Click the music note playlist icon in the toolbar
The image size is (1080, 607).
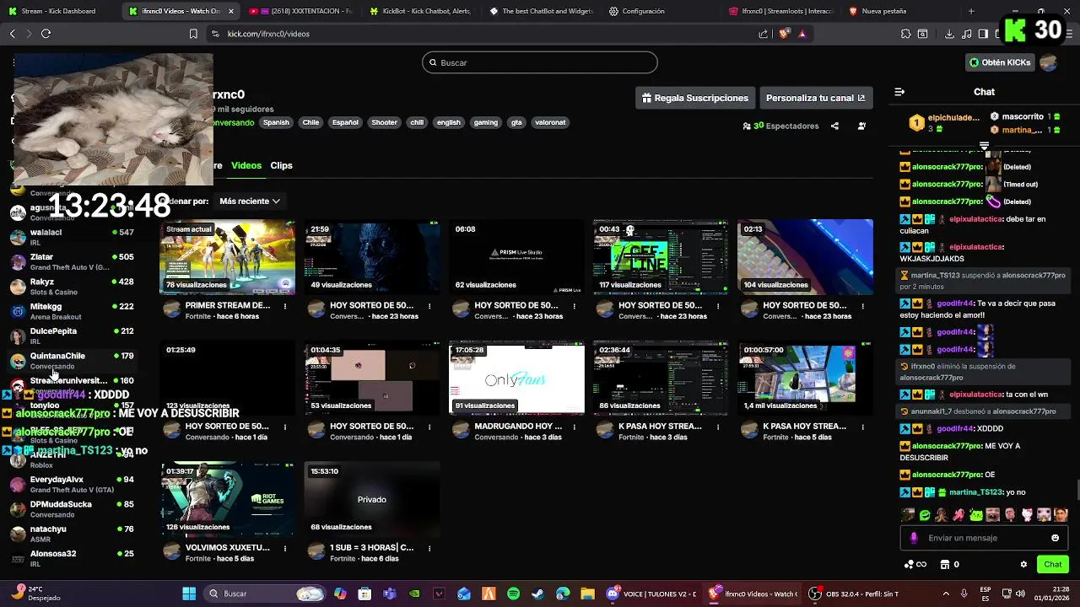tap(966, 34)
